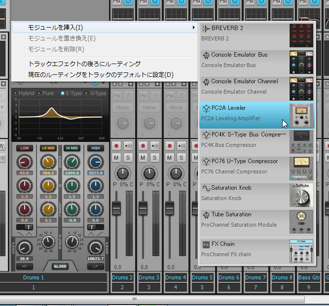Viewport: 329px width, 306px height.
Task: Click the LO MID level knob at 3.1
Action: (x=48, y=209)
